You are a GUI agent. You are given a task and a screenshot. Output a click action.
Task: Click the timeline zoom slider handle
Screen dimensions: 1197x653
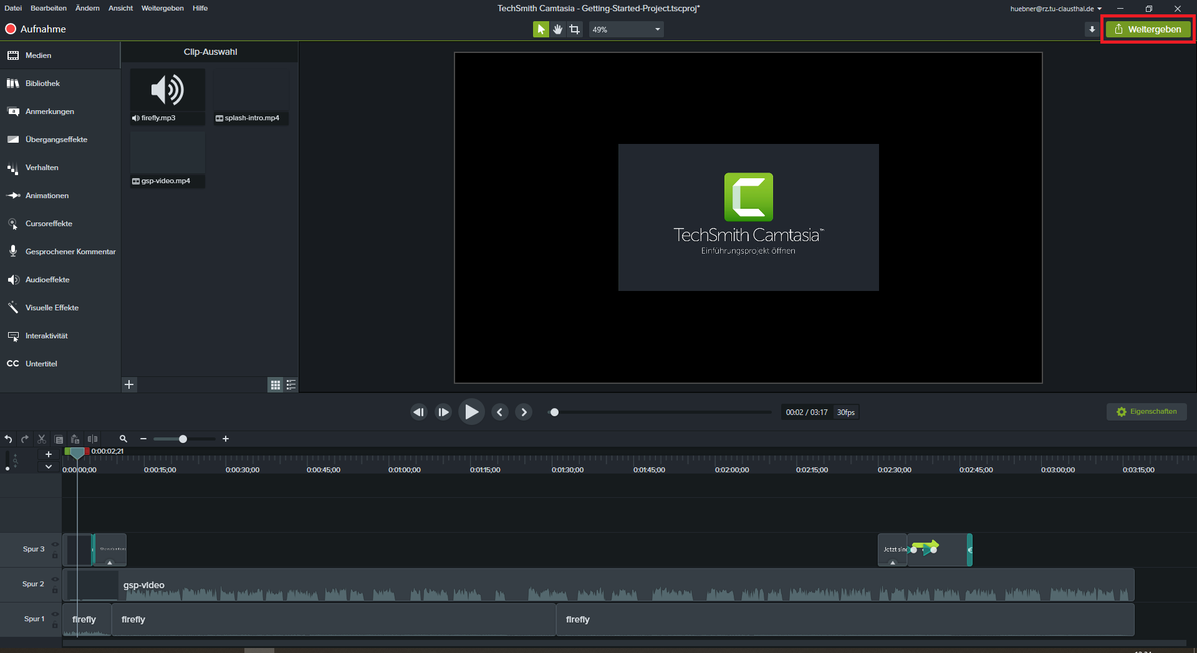(x=183, y=439)
